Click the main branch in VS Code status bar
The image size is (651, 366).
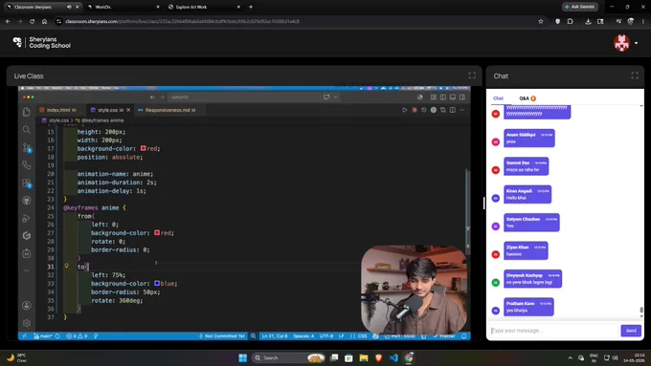[x=43, y=335]
